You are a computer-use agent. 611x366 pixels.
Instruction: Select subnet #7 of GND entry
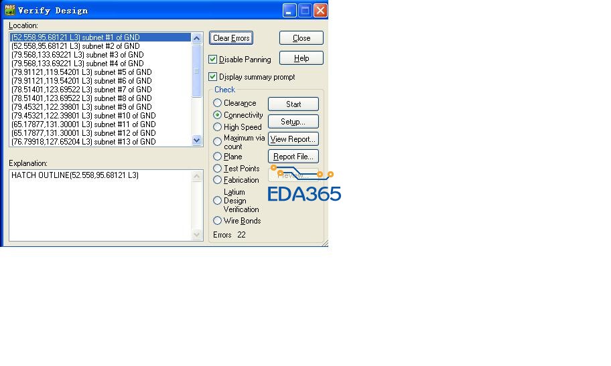(x=100, y=90)
